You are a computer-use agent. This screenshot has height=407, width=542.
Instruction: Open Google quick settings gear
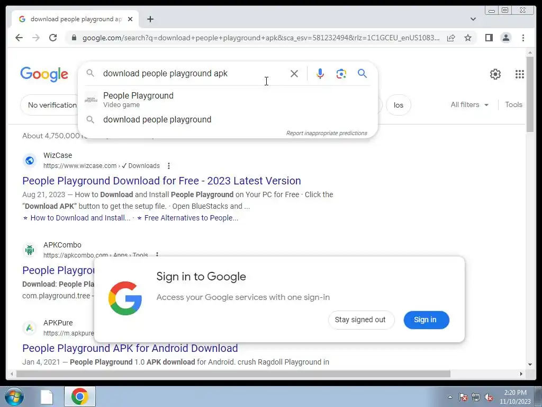click(495, 74)
